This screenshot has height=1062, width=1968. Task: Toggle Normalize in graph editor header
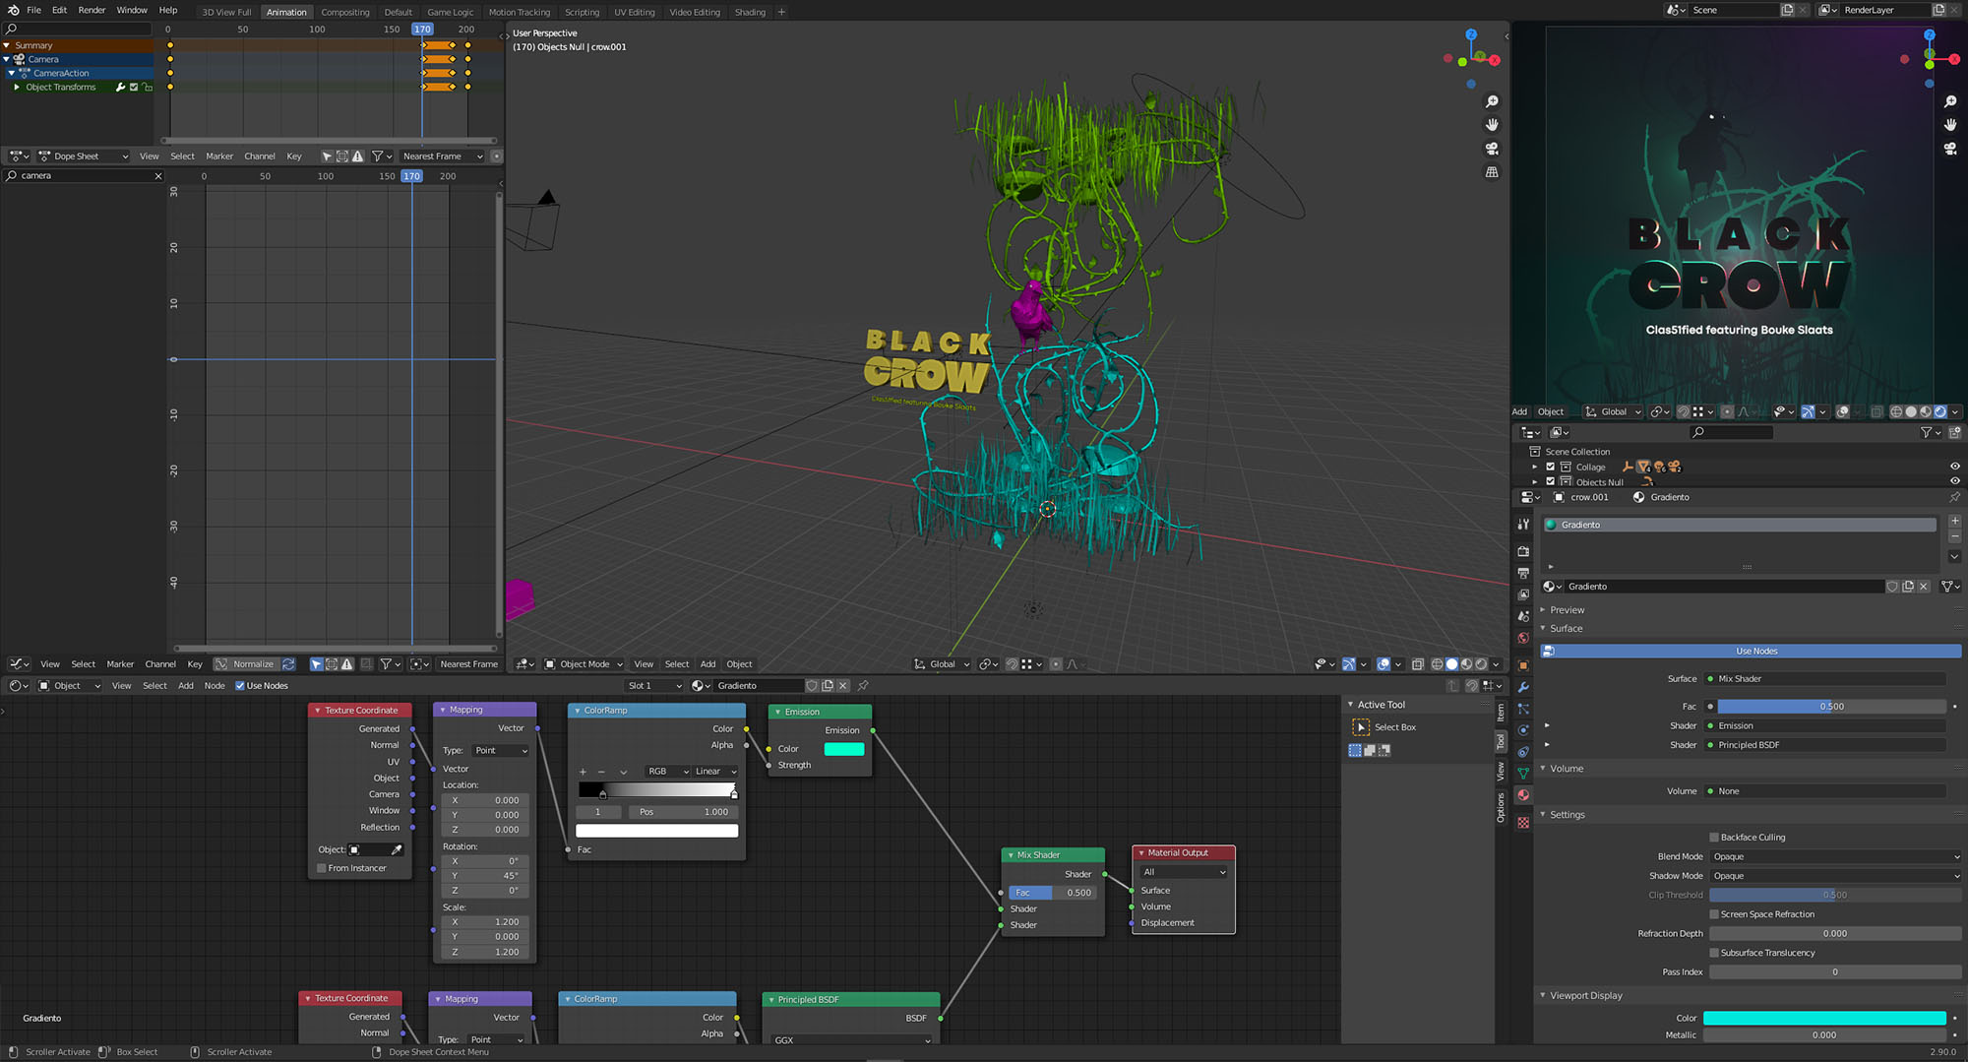click(x=245, y=664)
